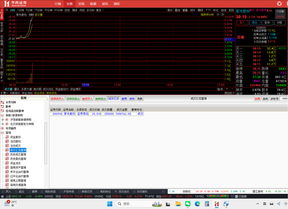Click the icon beside 当日成交 in tree

(x=7, y=146)
